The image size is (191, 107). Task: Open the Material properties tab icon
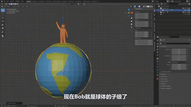(x=157, y=76)
